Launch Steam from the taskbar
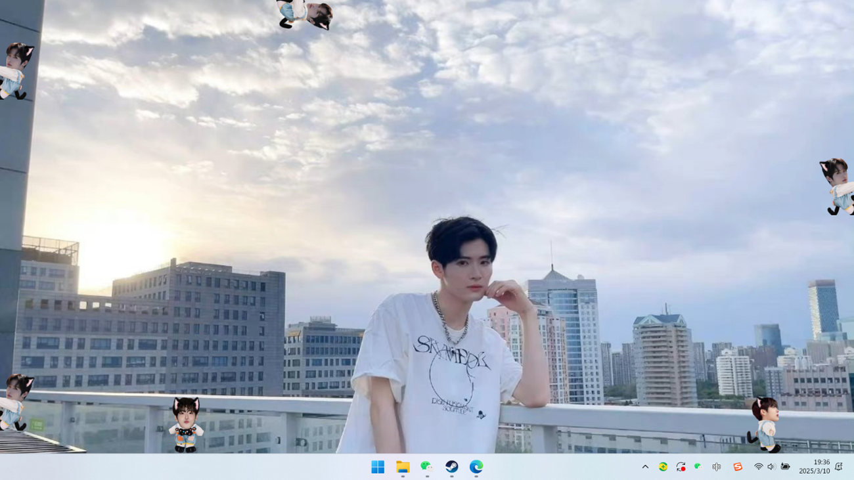The image size is (854, 480). click(x=452, y=467)
